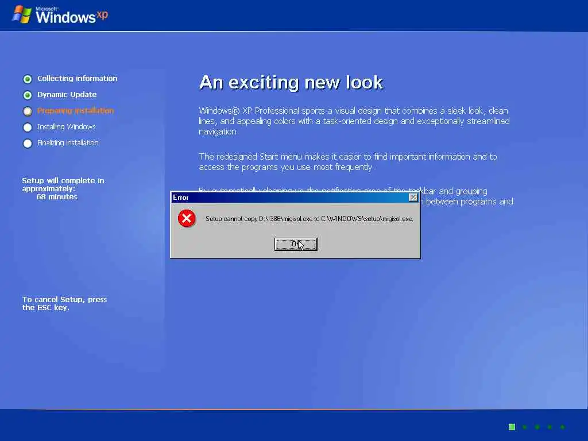Image resolution: width=588 pixels, height=441 pixels.
Task: Click the Error dialog title bar
Action: pos(295,198)
